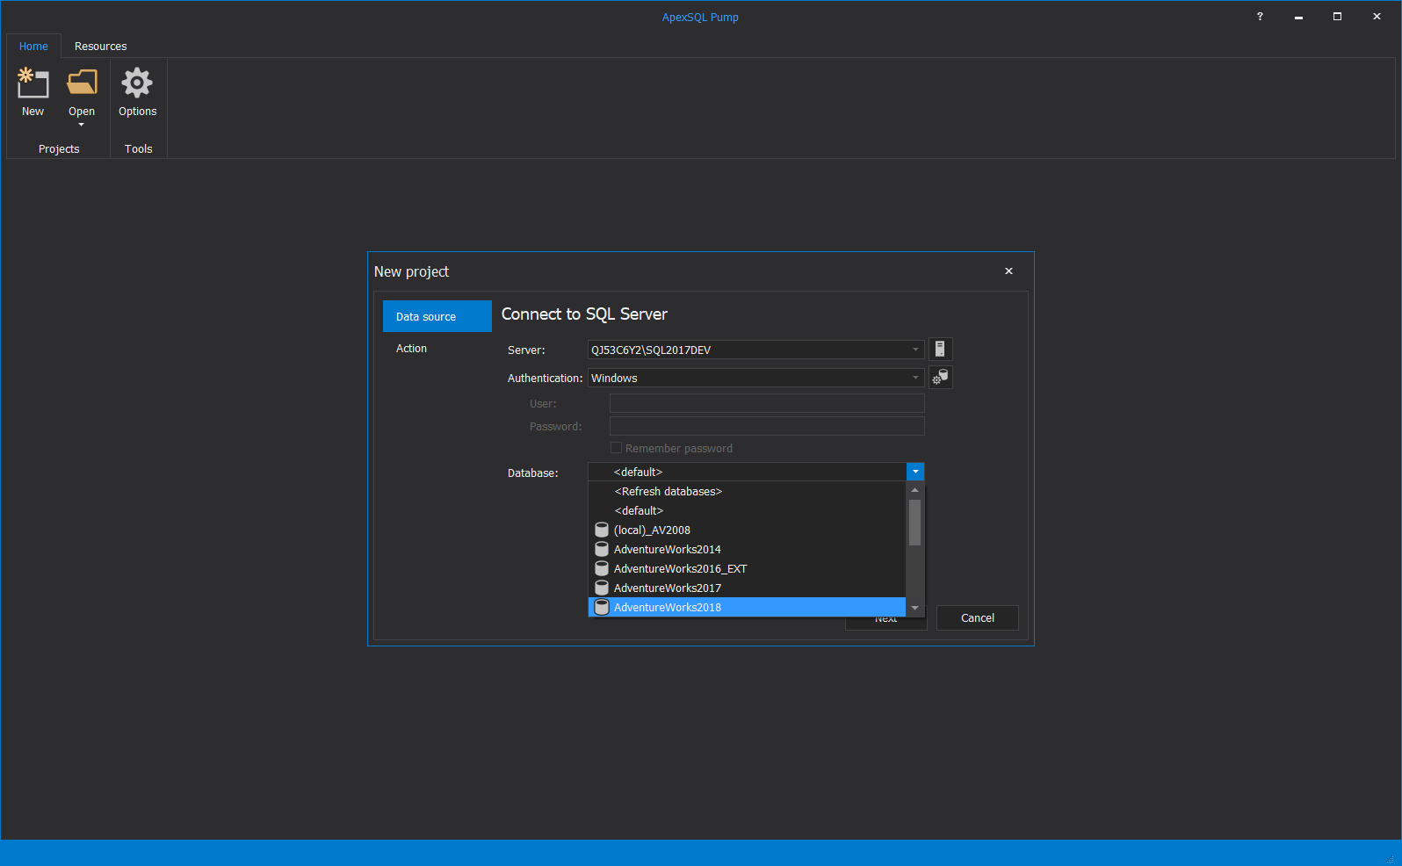Click the Cancel button

978,617
